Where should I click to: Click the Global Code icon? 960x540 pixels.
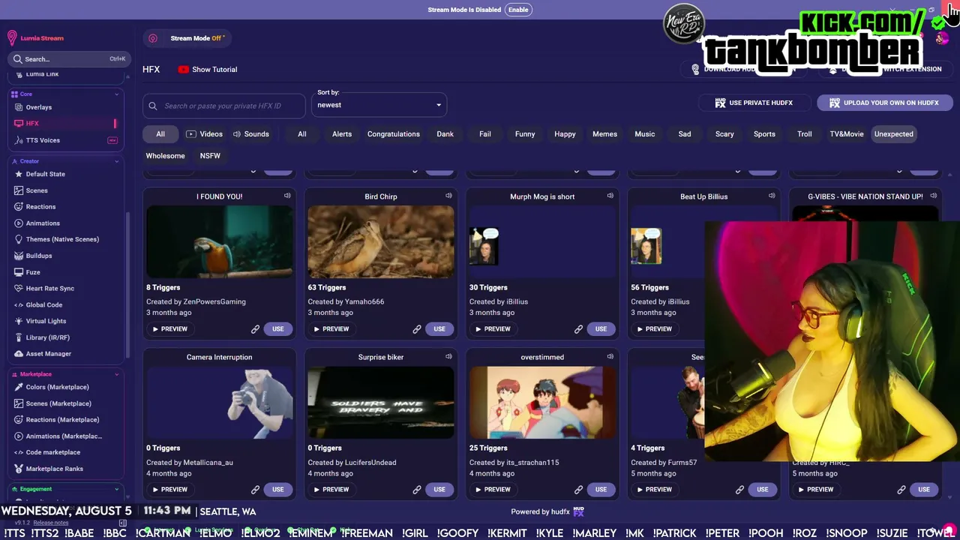point(19,305)
